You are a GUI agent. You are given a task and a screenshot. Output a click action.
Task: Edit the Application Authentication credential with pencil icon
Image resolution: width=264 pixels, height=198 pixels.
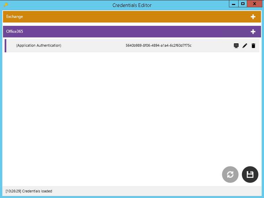[x=245, y=46]
